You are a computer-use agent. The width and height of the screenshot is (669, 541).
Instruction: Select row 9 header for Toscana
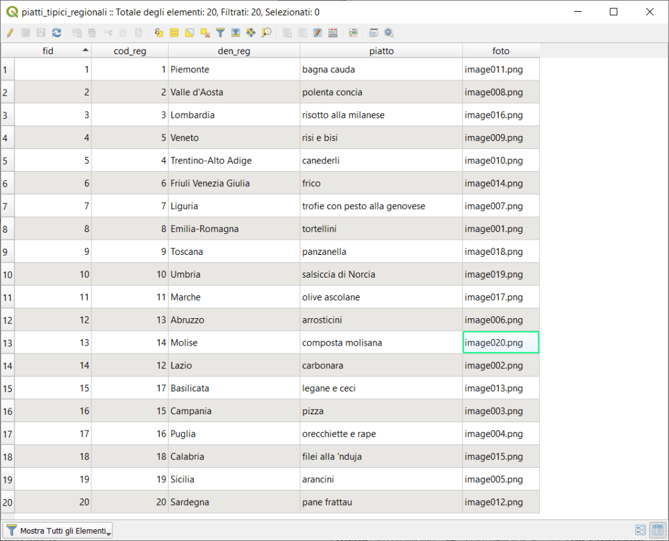point(7,252)
